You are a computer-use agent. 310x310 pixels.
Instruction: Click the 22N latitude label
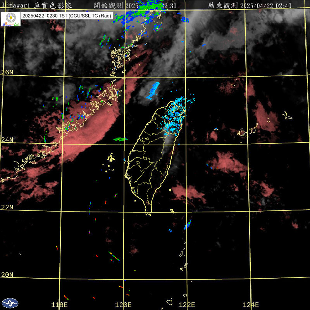7,207
